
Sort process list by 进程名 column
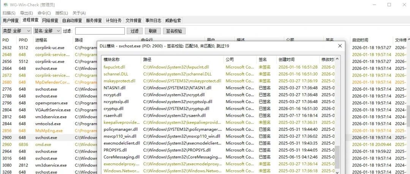[x=53, y=40]
